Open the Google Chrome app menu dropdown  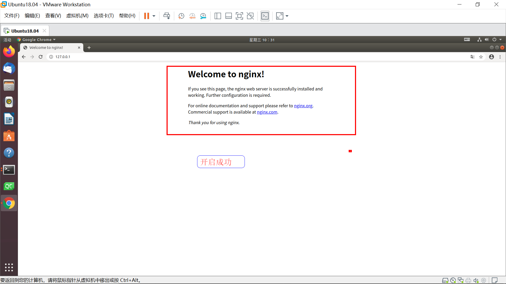point(37,40)
